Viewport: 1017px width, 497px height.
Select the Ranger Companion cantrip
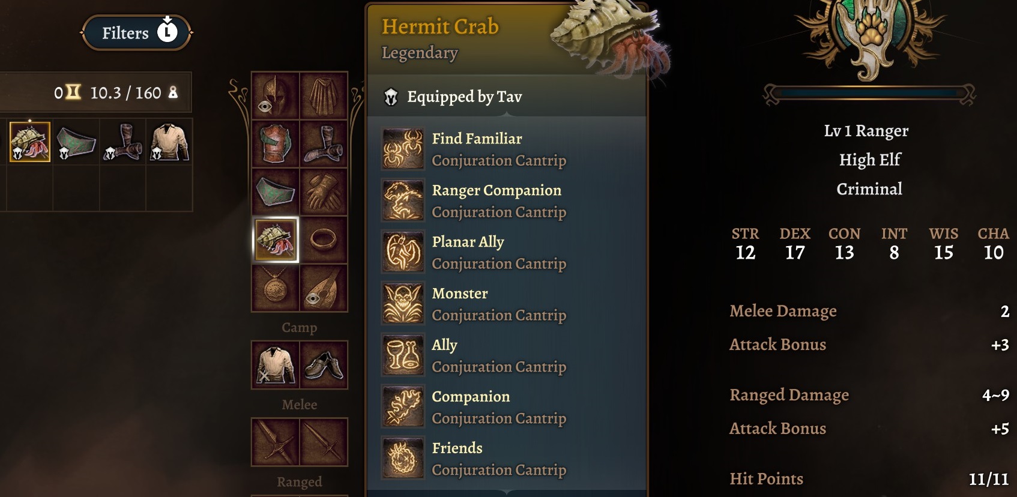(x=474, y=200)
